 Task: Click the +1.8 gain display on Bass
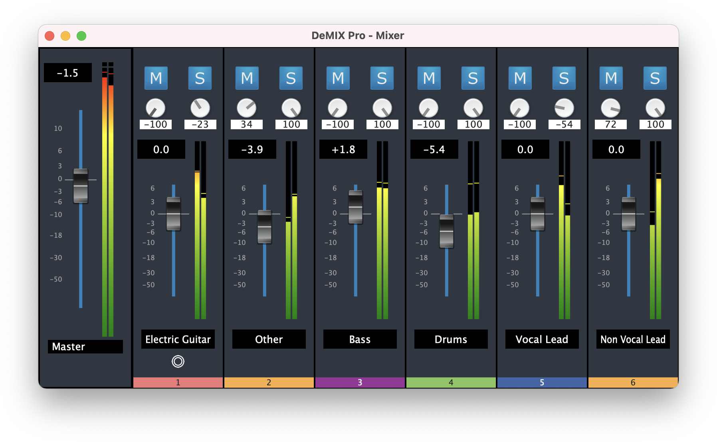pos(343,150)
